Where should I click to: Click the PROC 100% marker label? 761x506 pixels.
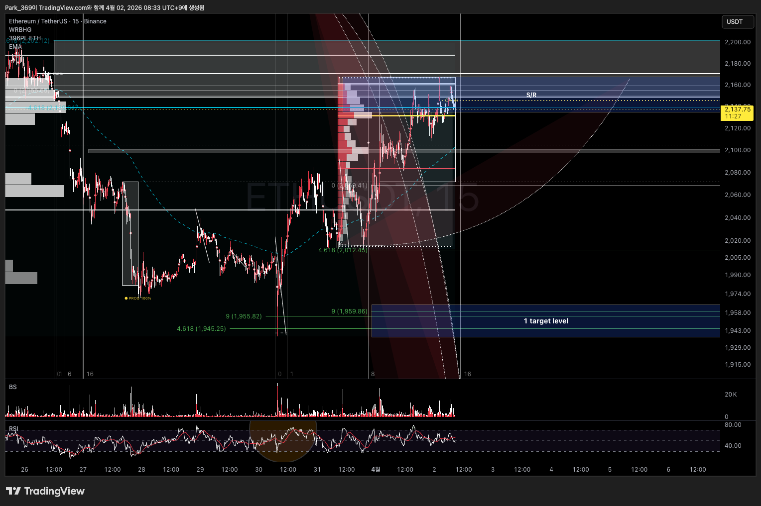pyautogui.click(x=138, y=298)
